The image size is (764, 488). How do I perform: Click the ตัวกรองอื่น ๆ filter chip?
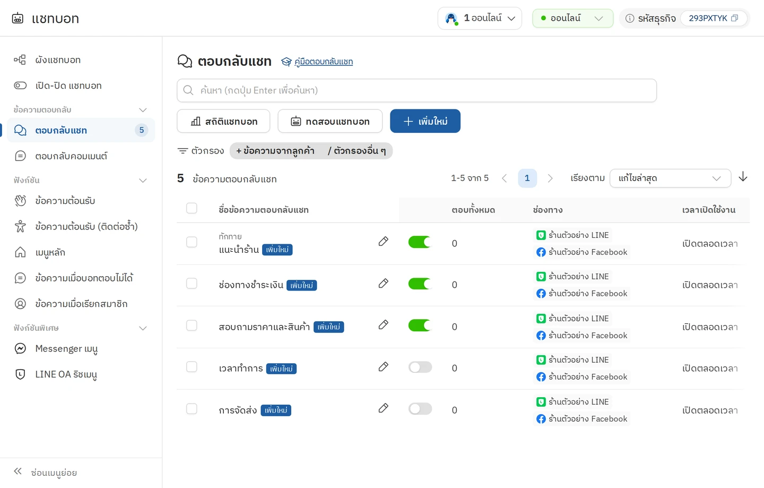357,151
